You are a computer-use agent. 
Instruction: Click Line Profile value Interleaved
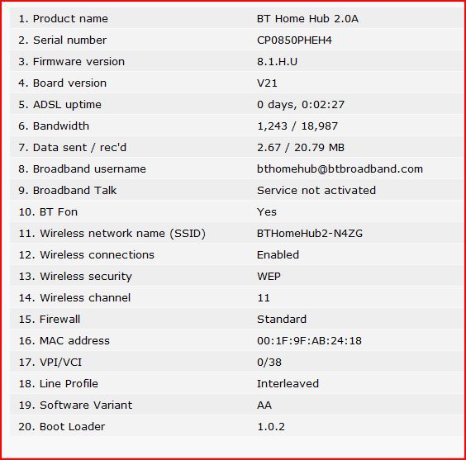288,383
